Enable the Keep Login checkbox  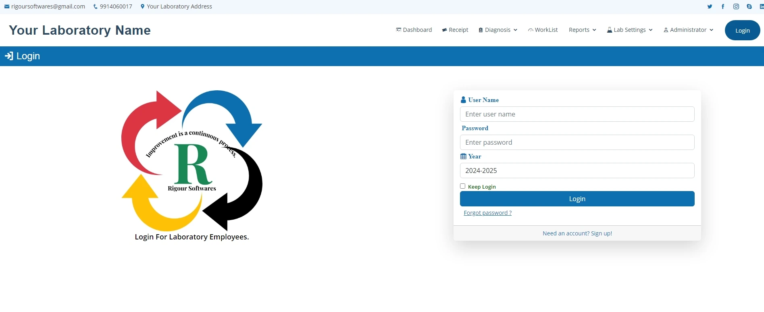tap(463, 186)
